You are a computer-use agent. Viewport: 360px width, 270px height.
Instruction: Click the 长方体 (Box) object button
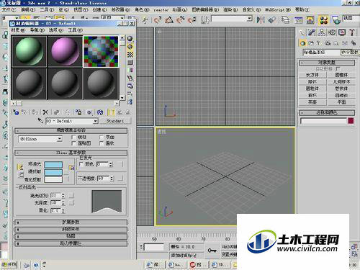pyautogui.click(x=312, y=75)
